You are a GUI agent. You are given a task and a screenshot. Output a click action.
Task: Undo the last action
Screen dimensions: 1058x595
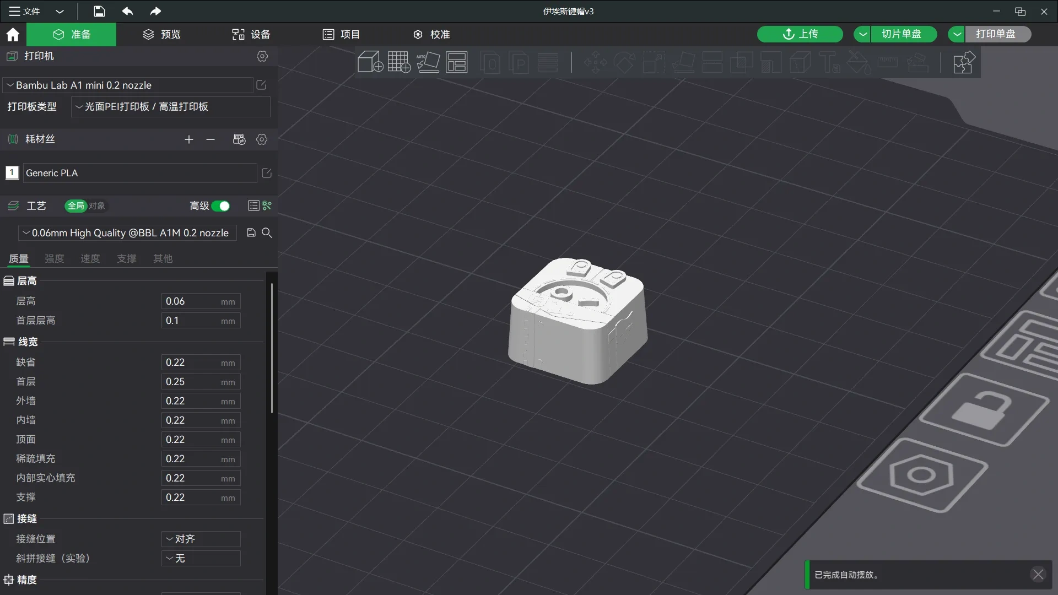[127, 11]
